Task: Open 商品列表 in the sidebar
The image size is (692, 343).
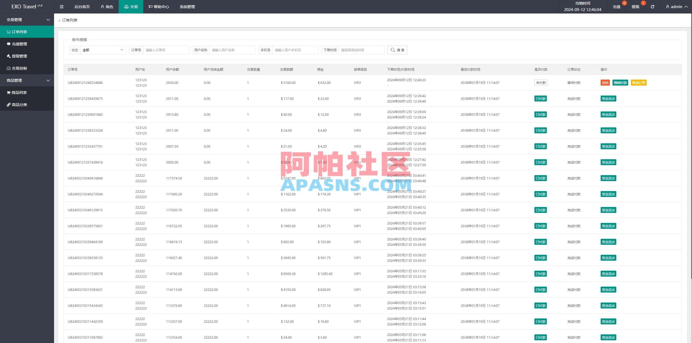Action: [x=19, y=92]
